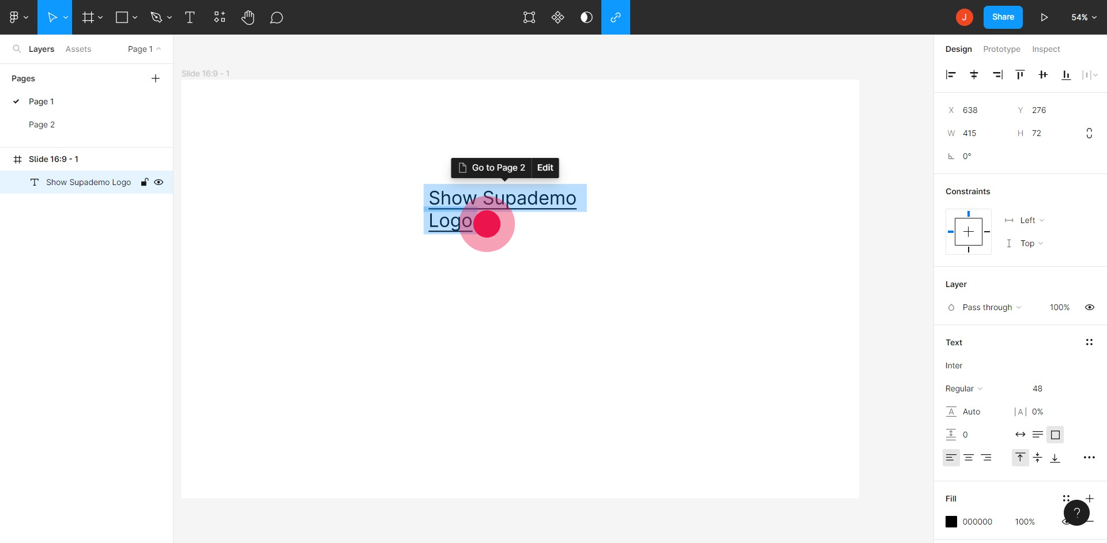Screen dimensions: 1107x543
Task: Click the black fill color swatch
Action: coord(951,522)
